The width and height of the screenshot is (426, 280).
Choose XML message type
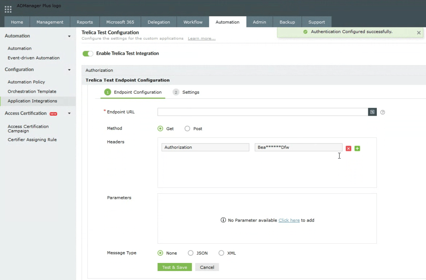click(x=221, y=253)
